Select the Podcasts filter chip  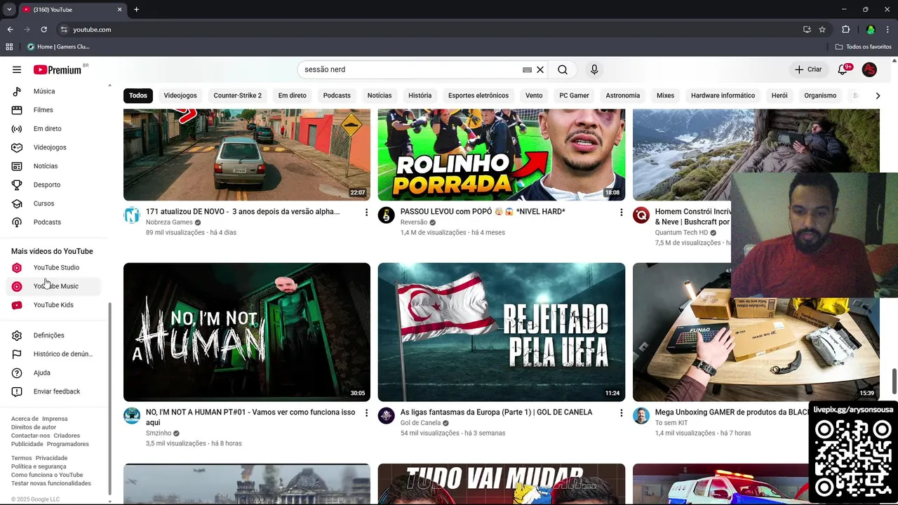[337, 95]
